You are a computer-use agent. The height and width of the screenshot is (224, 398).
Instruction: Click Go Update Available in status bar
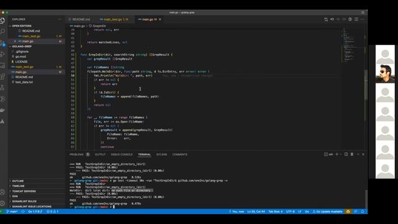point(327,212)
